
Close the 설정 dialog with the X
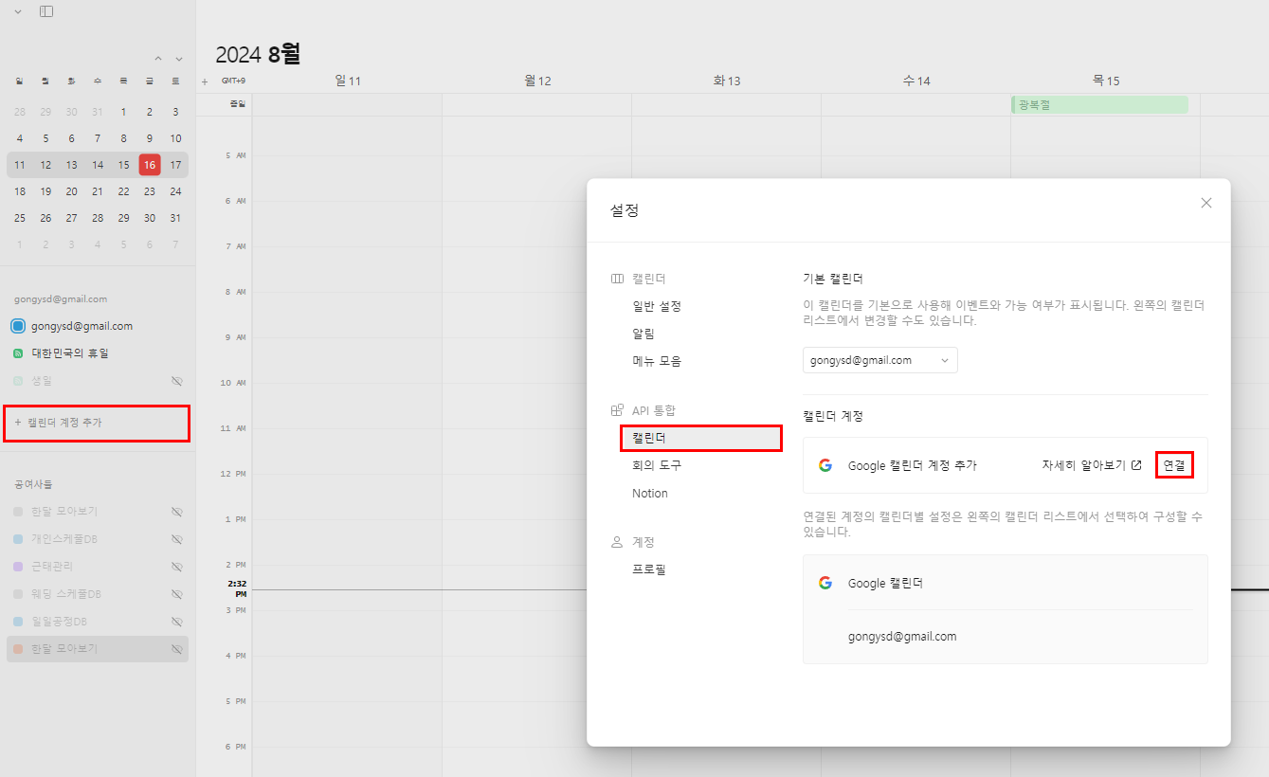pyautogui.click(x=1206, y=203)
